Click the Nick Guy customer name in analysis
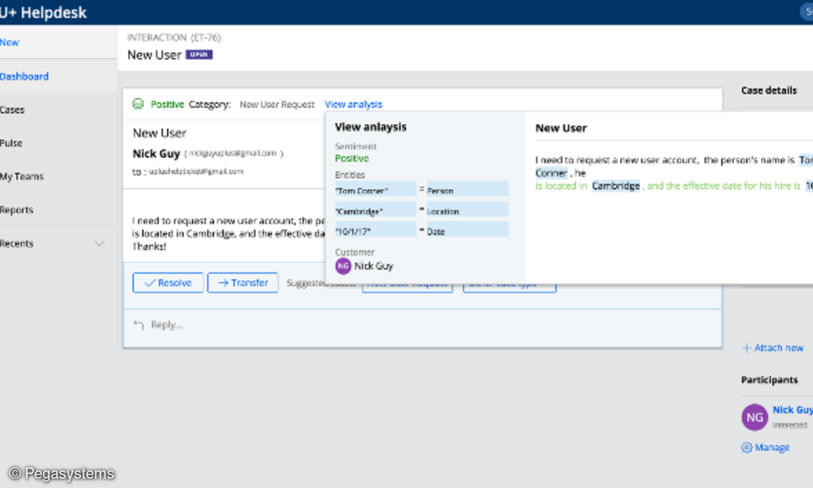This screenshot has width=813, height=488. [374, 266]
